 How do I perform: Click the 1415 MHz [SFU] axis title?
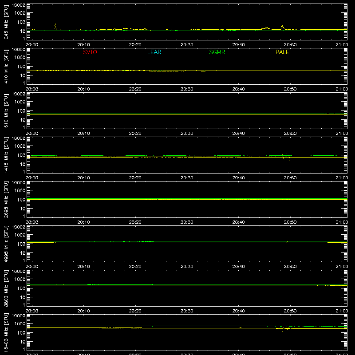click(6, 155)
